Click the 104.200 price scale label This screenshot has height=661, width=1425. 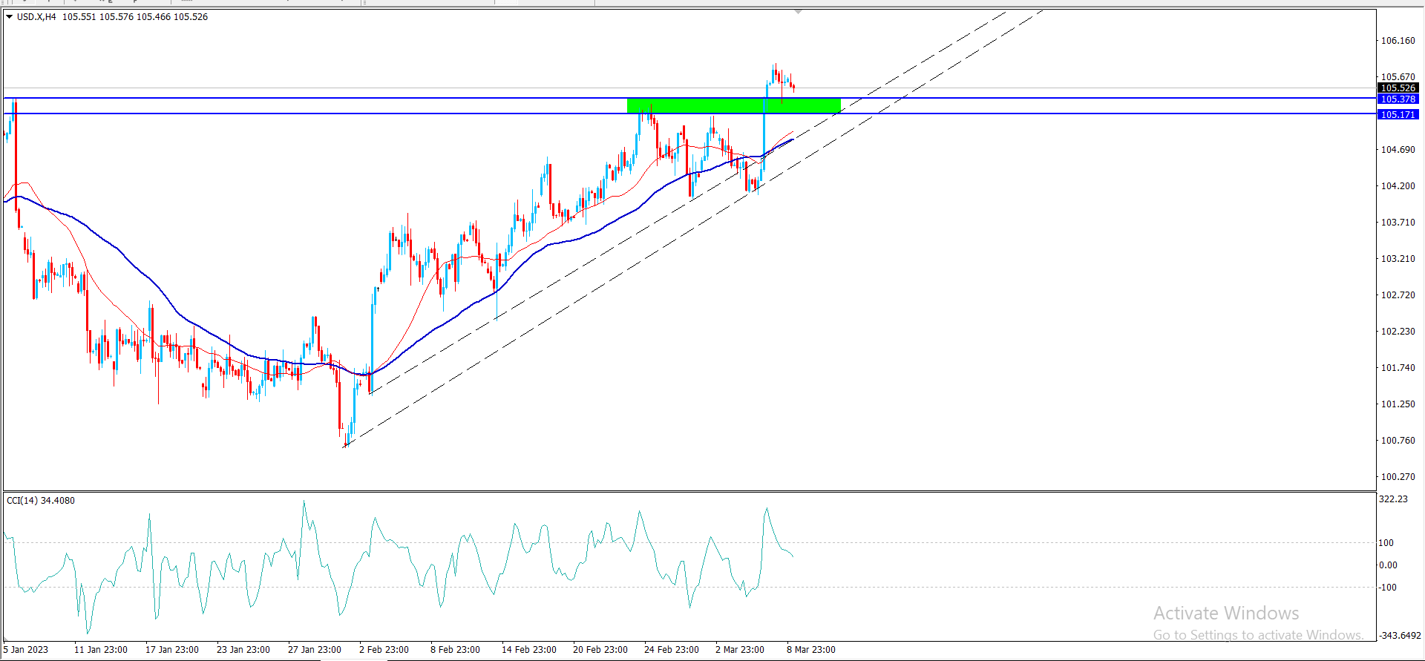1398,186
